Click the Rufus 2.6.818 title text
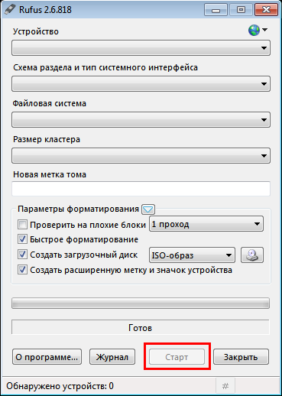The height and width of the screenshot is (396, 282). point(45,10)
